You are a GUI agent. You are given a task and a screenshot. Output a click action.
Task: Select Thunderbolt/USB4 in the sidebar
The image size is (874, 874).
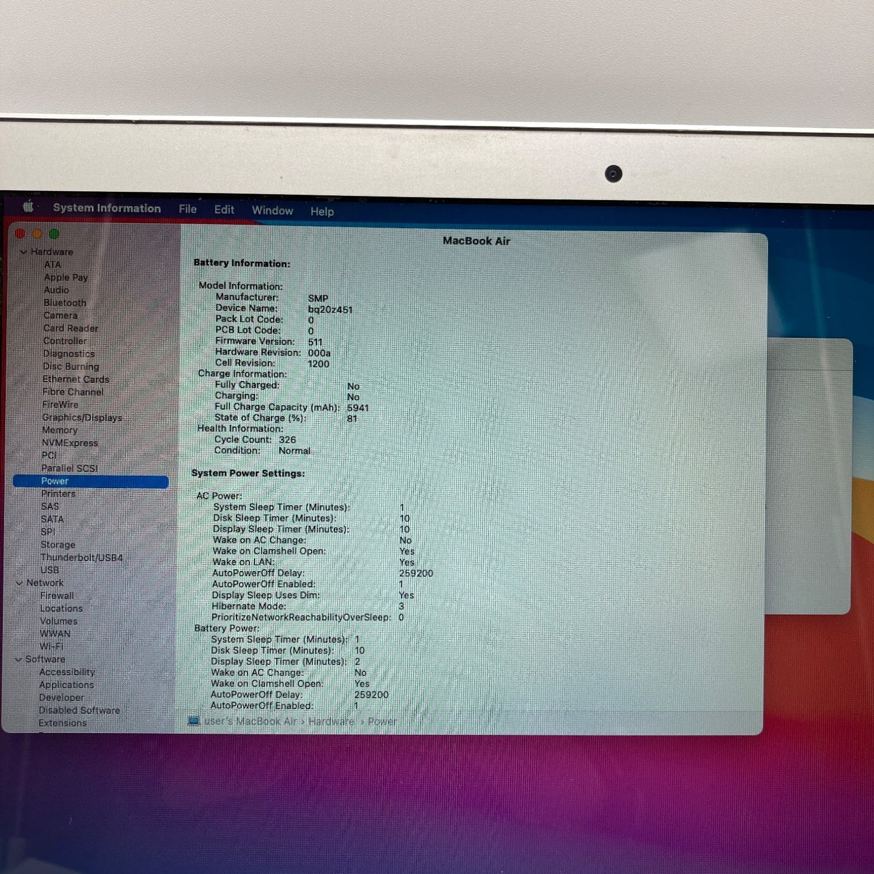point(82,558)
